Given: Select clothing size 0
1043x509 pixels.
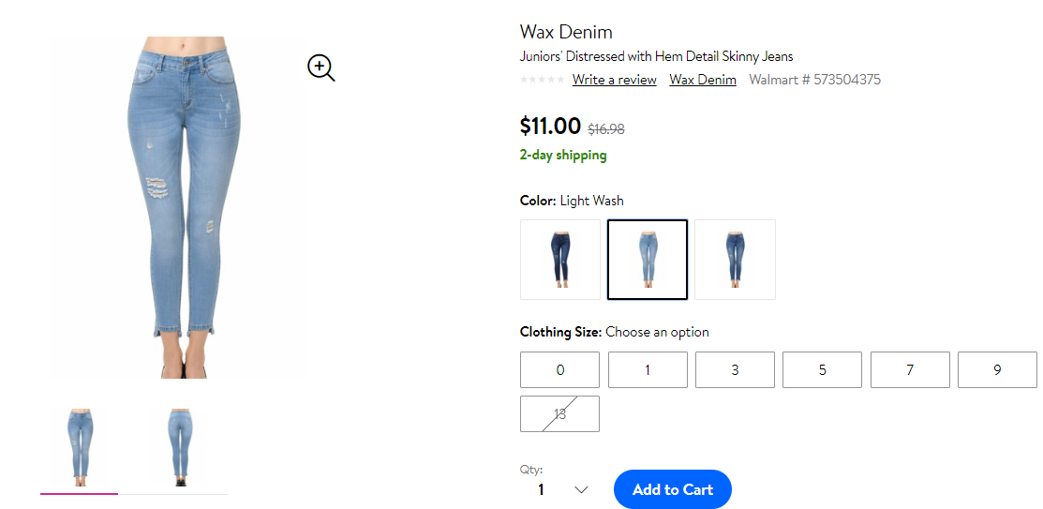Looking at the screenshot, I should coord(559,370).
